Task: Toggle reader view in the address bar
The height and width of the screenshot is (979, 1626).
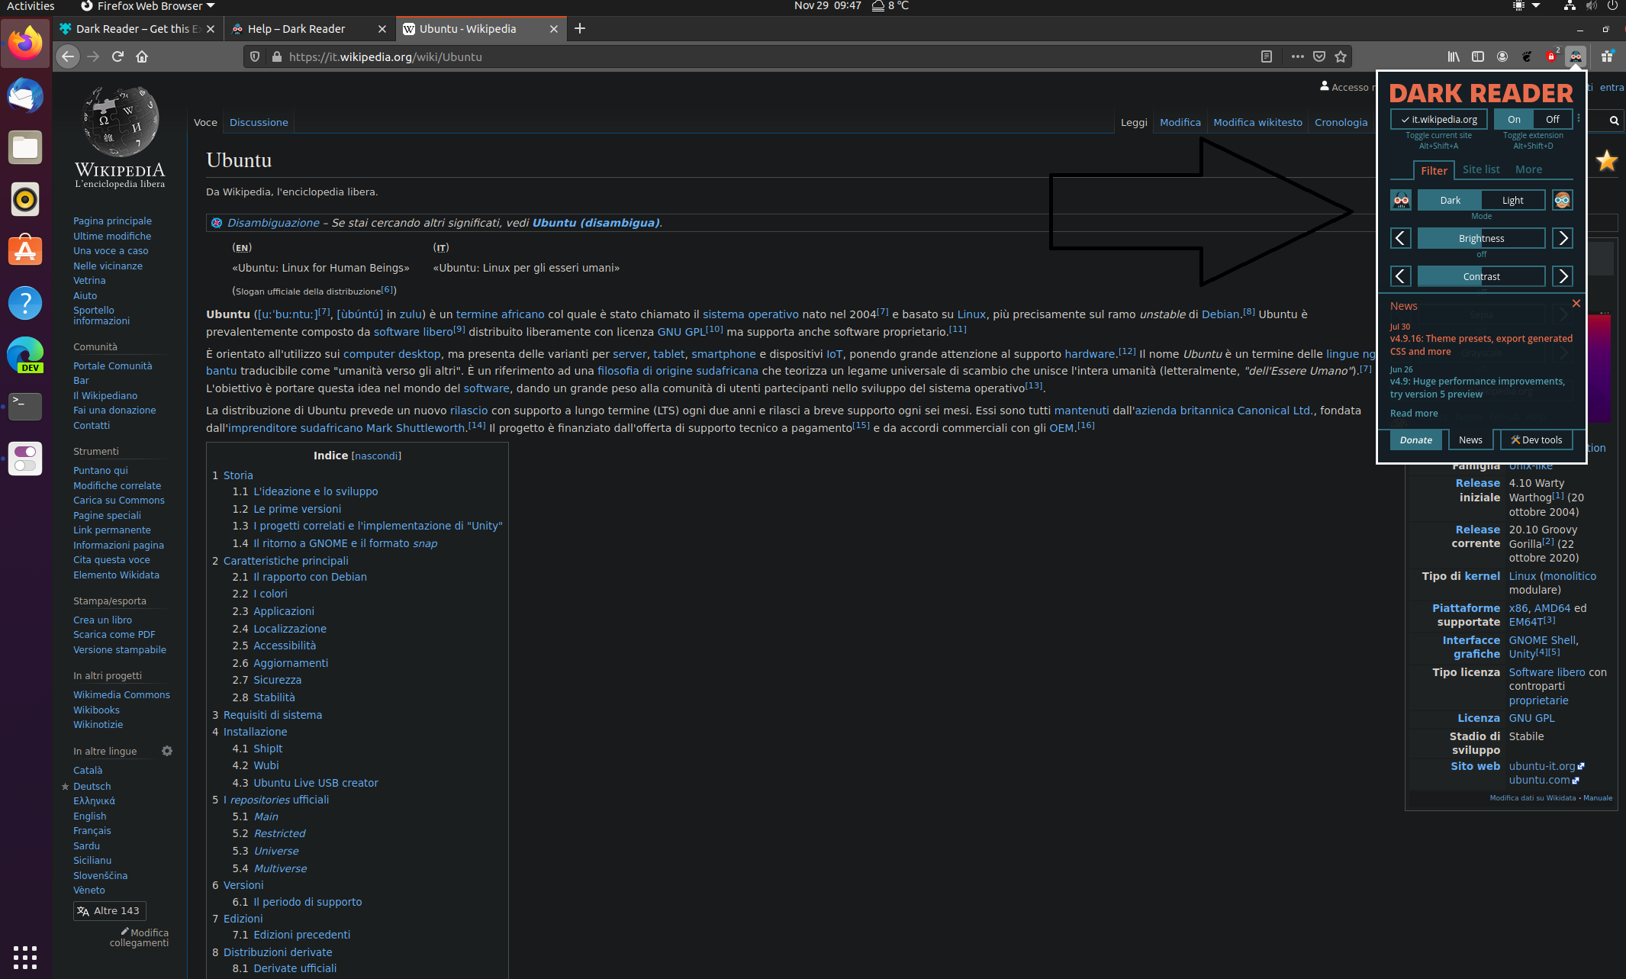Action: [1267, 56]
